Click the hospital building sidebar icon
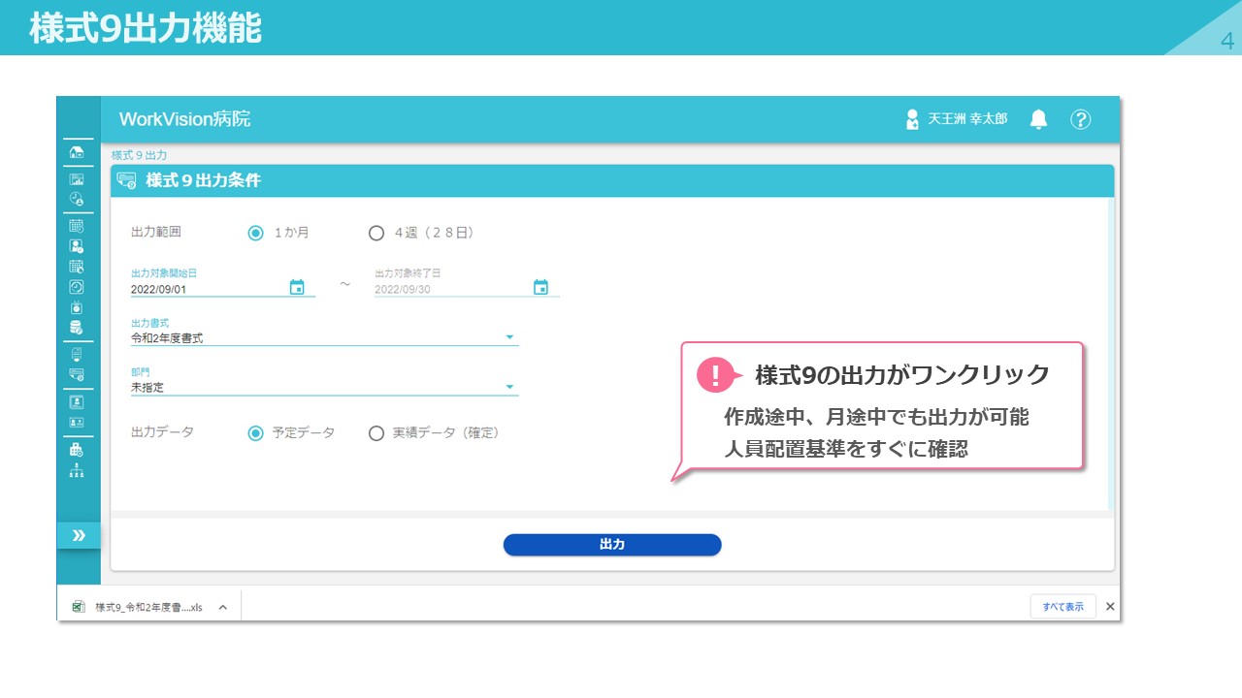Screen dimensions: 1242x698 coord(77,449)
